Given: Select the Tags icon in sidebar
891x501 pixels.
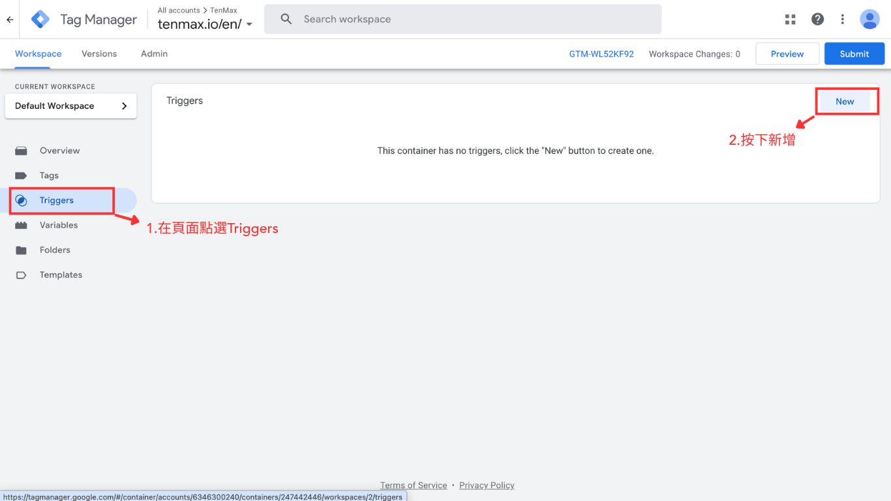Looking at the screenshot, I should (22, 175).
